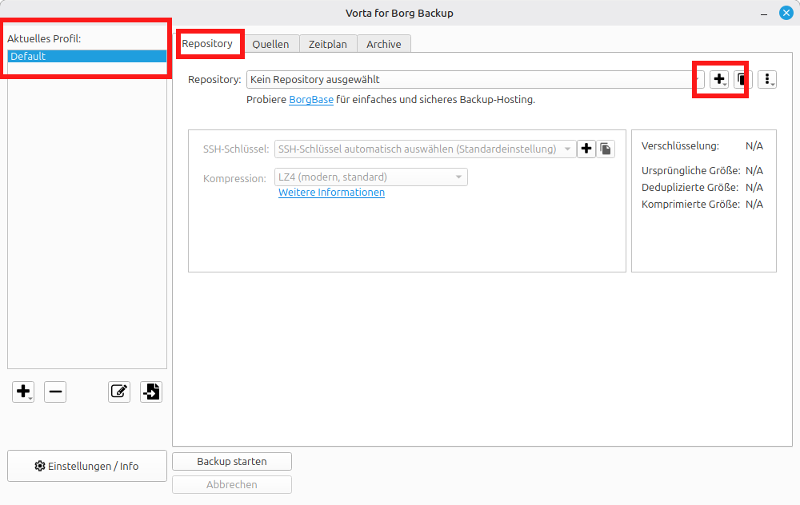Open Weitere Informationen link
800x505 pixels.
coord(332,192)
